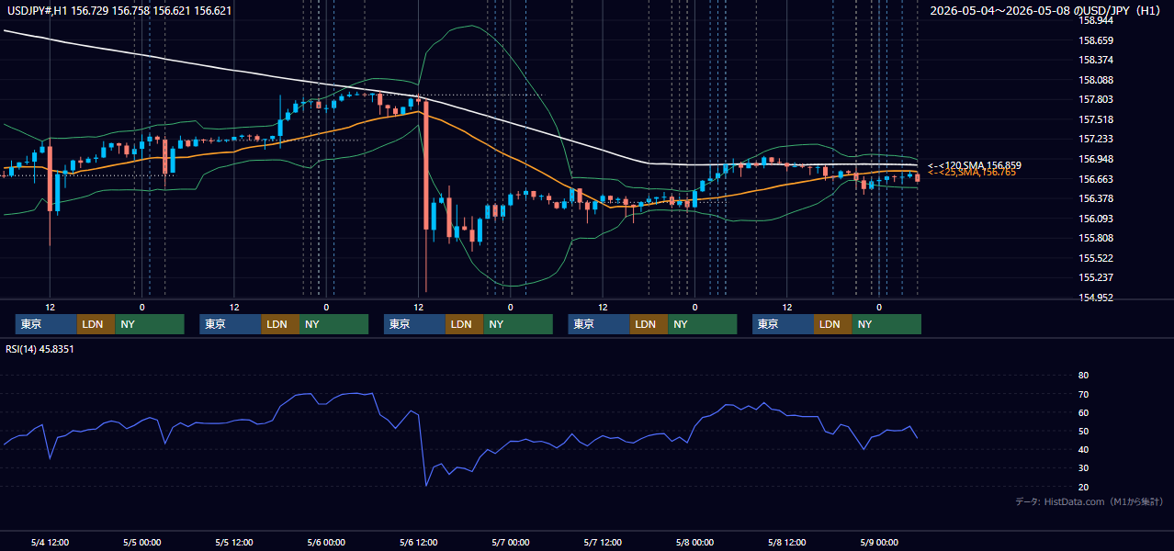
Task: Select the 156.663 price axis label
Action: point(1095,179)
